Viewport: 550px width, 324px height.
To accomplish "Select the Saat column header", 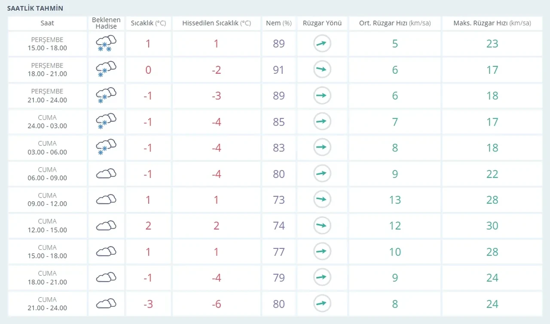I will tap(47, 23).
